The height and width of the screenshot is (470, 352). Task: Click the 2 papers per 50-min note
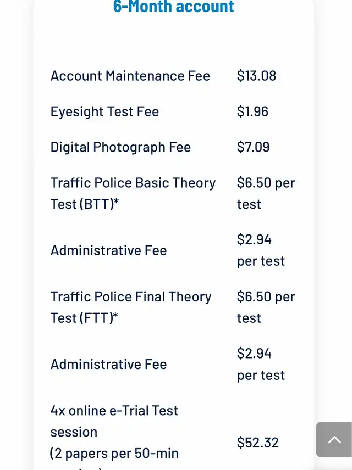click(114, 454)
